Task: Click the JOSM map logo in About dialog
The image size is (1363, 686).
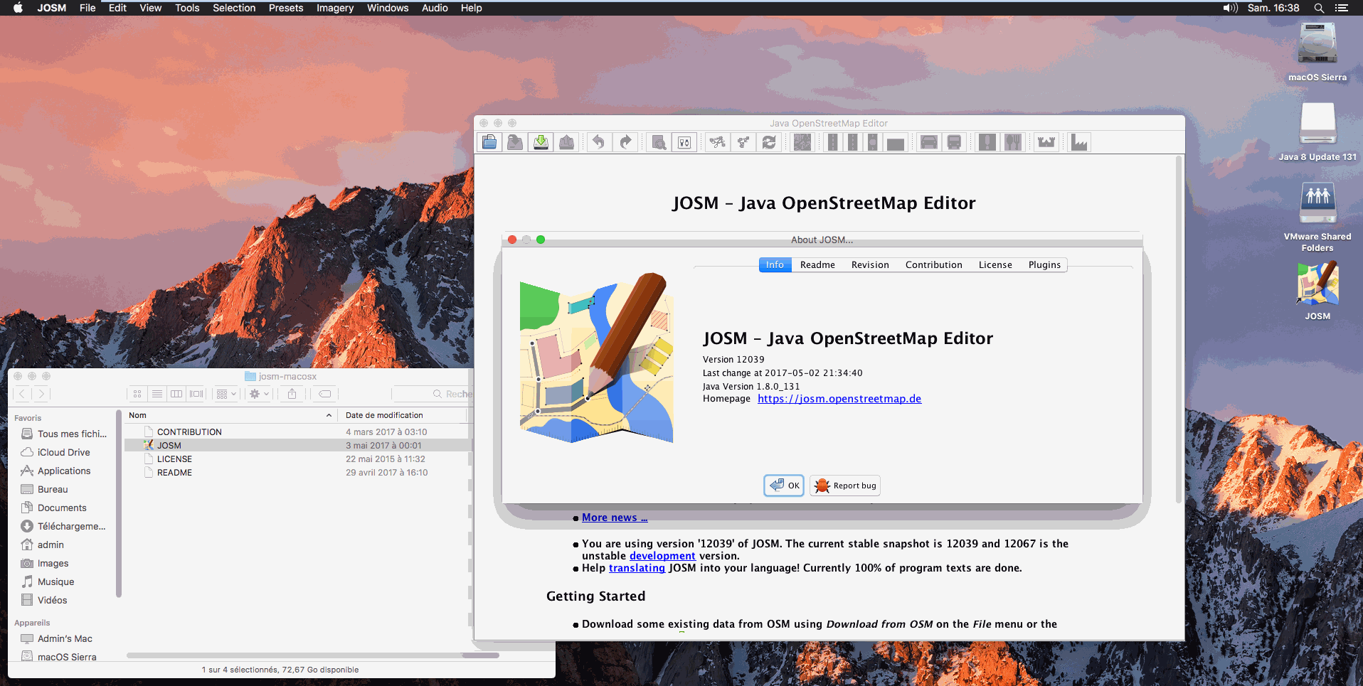Action: coord(596,358)
